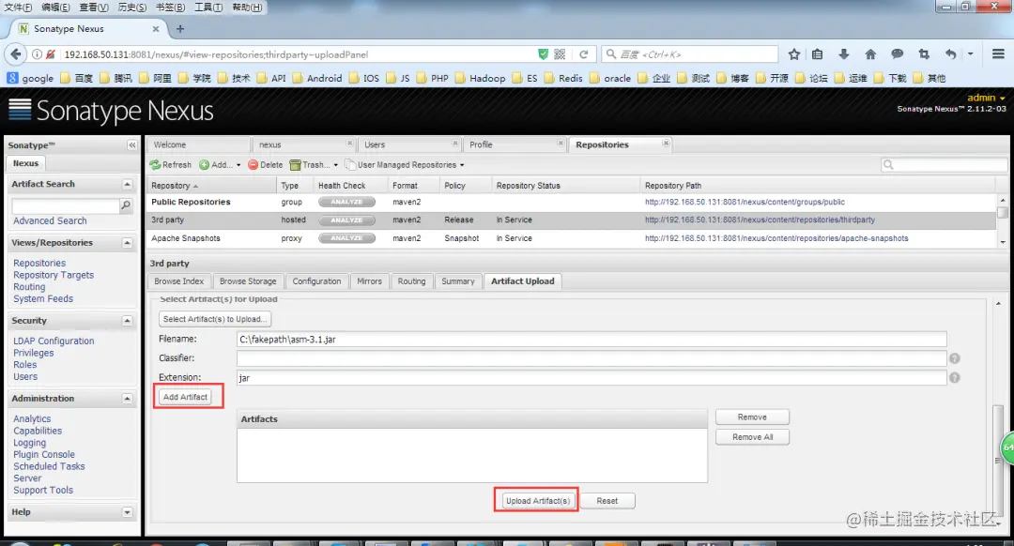Select the Apache Snapshots repository row

(571, 238)
